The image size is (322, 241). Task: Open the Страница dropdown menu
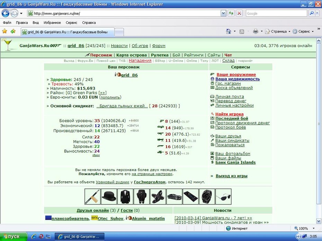tap(278, 31)
